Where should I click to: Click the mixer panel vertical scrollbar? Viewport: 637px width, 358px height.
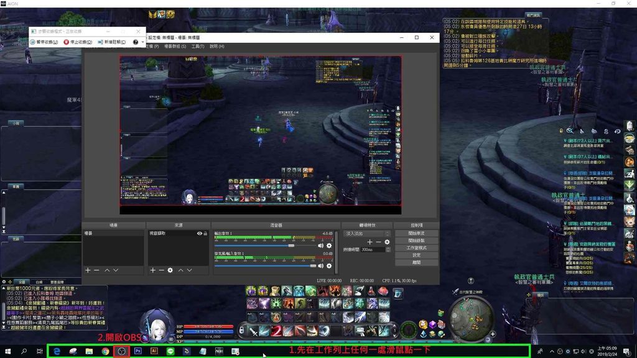[x=337, y=252]
